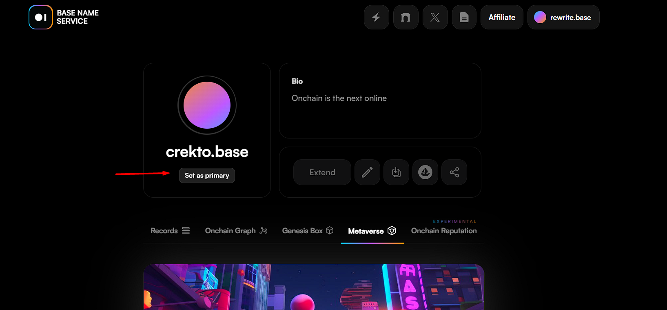The width and height of the screenshot is (667, 310).
Task: Open the OpenSea sailboat icon
Action: coord(425,172)
